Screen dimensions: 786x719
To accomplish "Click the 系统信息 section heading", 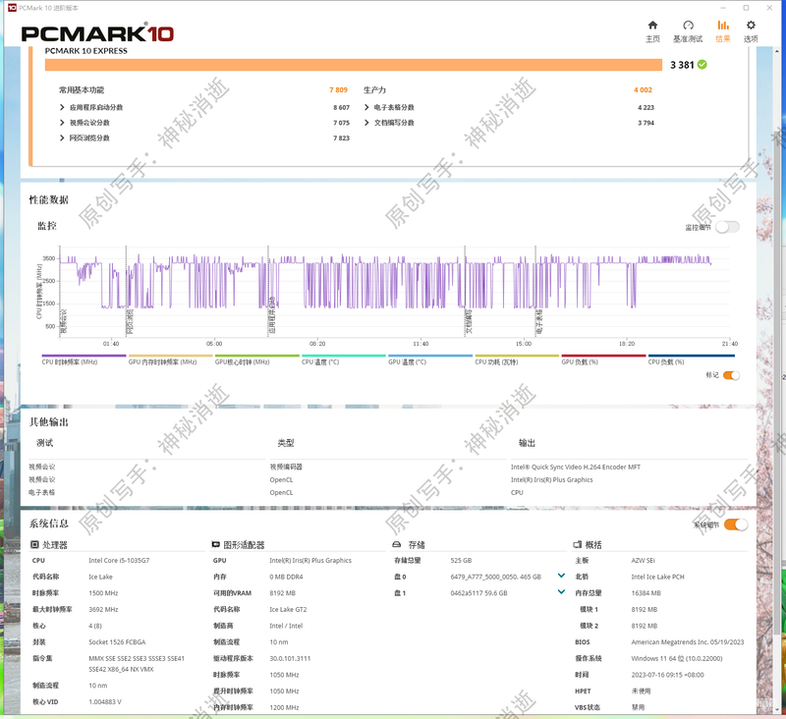I will pyautogui.click(x=48, y=524).
